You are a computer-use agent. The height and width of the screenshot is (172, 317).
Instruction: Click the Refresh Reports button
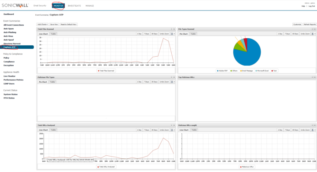point(310,25)
